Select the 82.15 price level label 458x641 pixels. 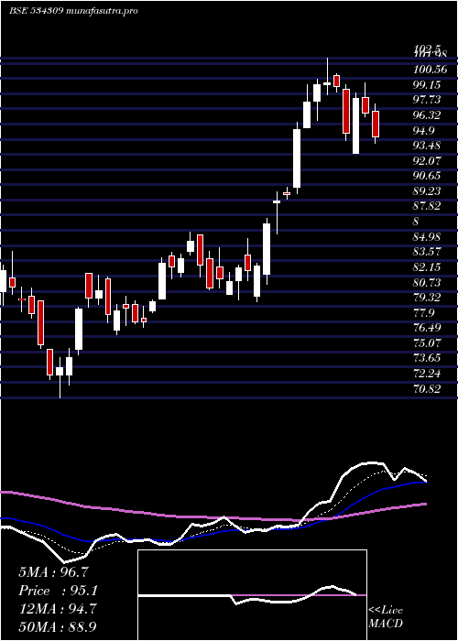coord(427,267)
